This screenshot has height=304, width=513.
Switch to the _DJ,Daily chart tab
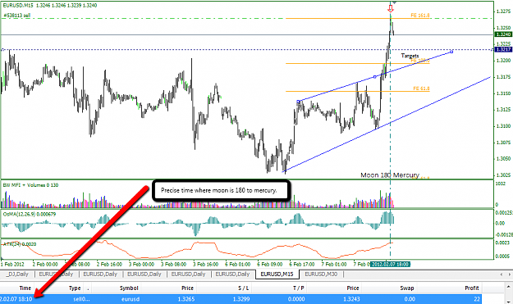(x=17, y=275)
